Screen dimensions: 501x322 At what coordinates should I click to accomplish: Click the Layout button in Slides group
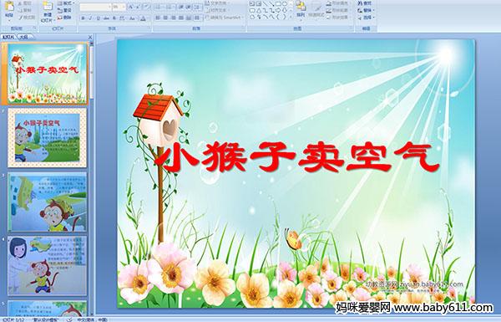coord(65,3)
